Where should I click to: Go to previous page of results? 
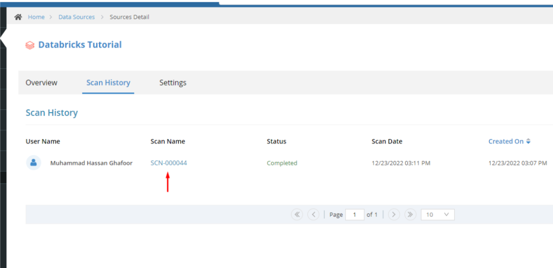coord(313,215)
